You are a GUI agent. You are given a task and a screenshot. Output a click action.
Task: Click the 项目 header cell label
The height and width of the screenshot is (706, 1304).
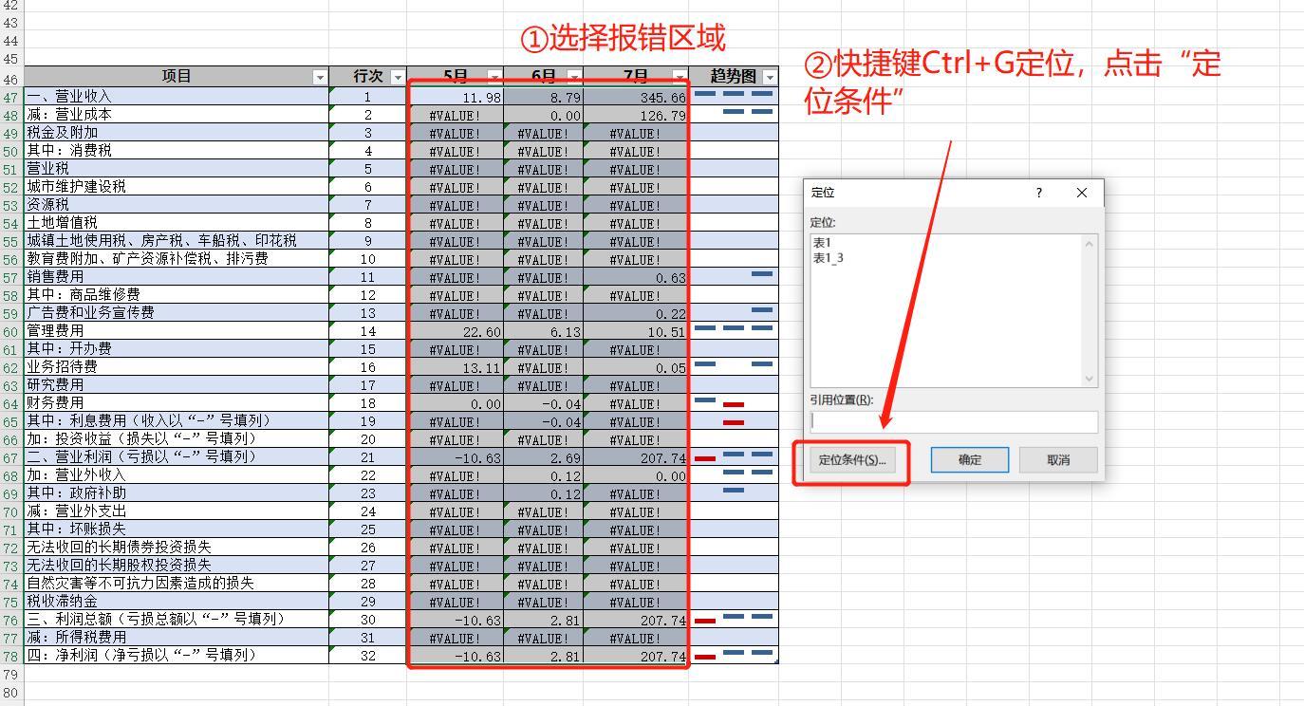(x=177, y=76)
